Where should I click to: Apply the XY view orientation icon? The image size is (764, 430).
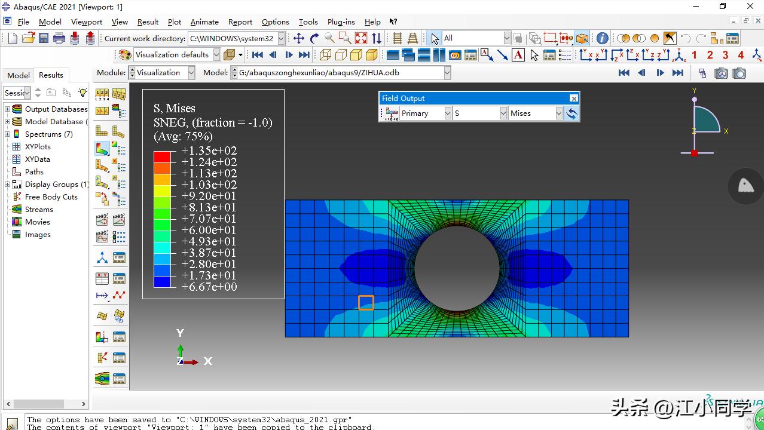(586, 55)
